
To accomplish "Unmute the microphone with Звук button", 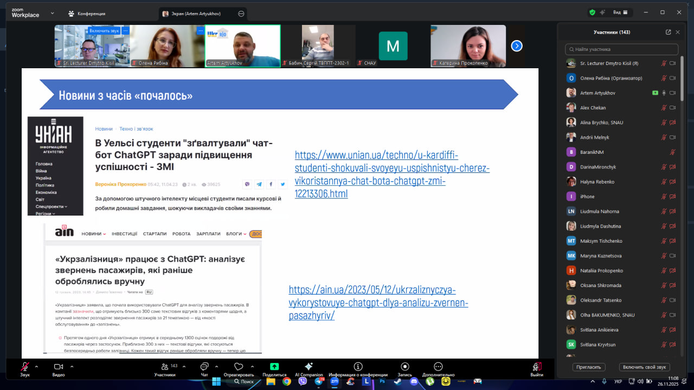I will coord(25,367).
